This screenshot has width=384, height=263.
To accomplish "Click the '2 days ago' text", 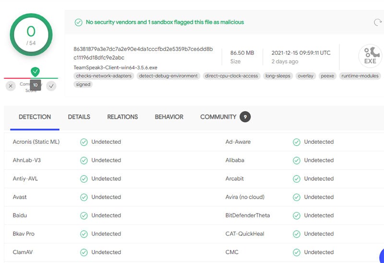I will click(285, 62).
